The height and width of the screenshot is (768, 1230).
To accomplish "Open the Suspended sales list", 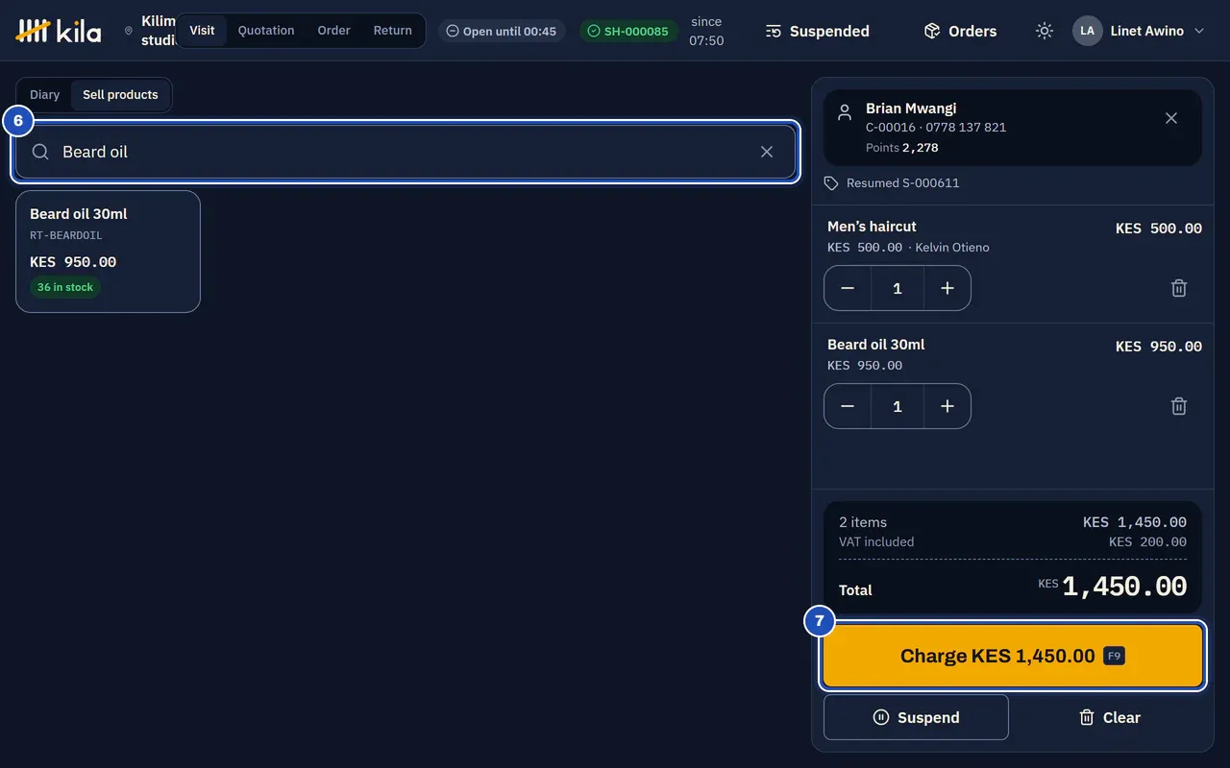I will pos(818,31).
